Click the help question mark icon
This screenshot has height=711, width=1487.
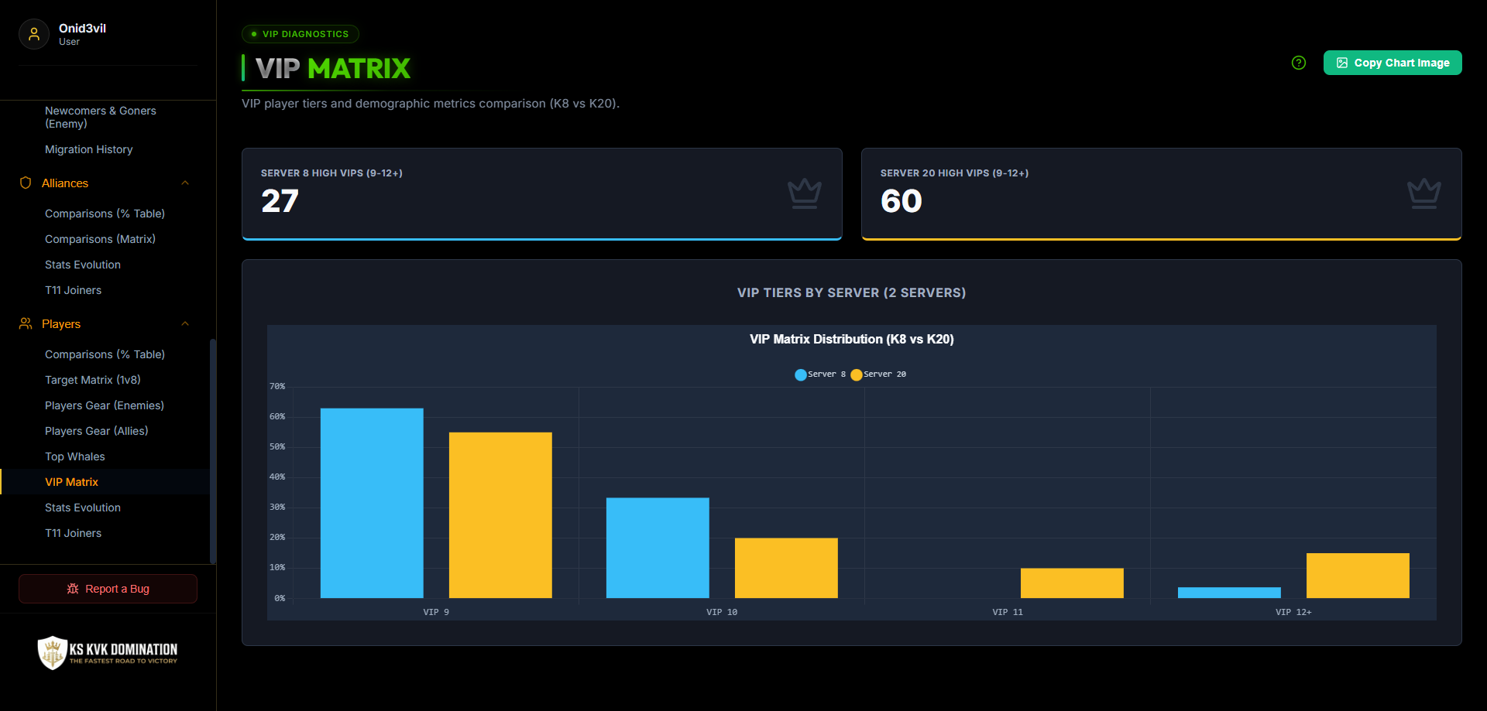[1299, 63]
